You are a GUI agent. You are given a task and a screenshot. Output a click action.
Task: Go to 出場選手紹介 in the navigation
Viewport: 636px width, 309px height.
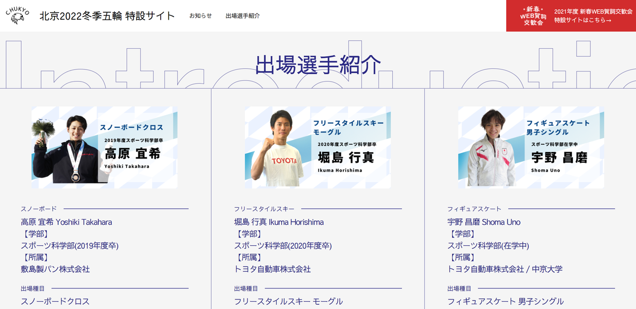pyautogui.click(x=243, y=16)
